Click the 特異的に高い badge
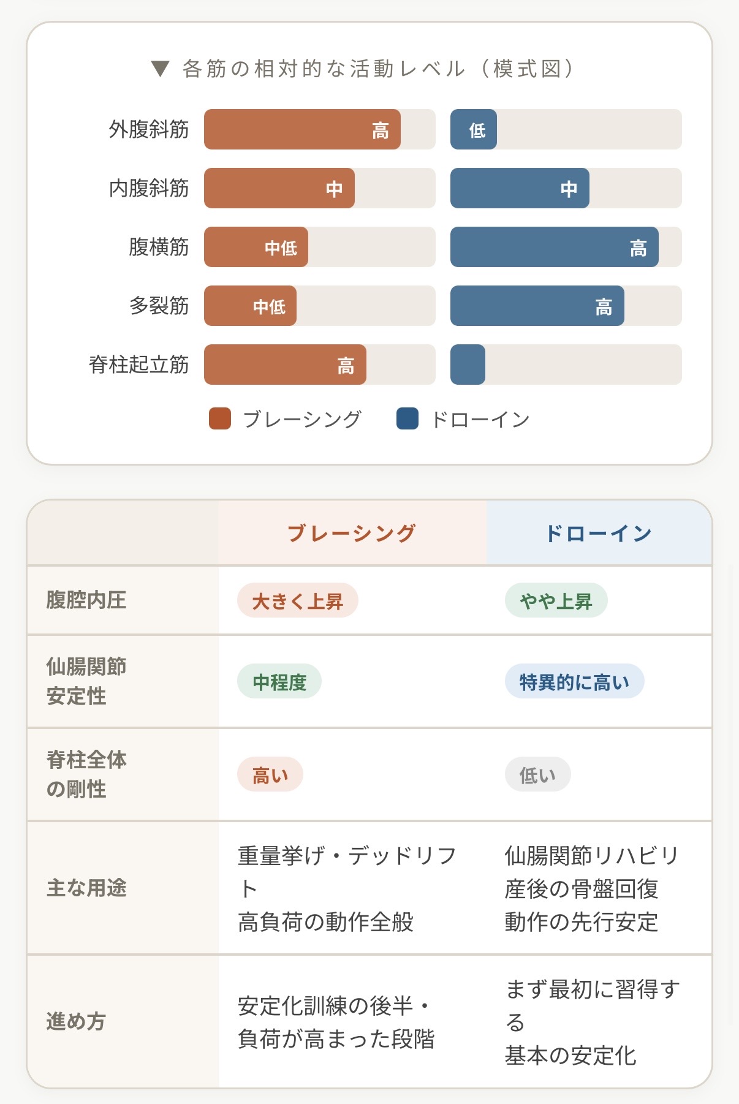This screenshot has height=1104, width=739. (574, 682)
